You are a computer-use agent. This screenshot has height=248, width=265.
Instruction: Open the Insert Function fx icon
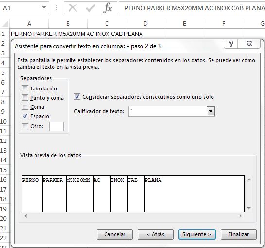click(x=107, y=8)
